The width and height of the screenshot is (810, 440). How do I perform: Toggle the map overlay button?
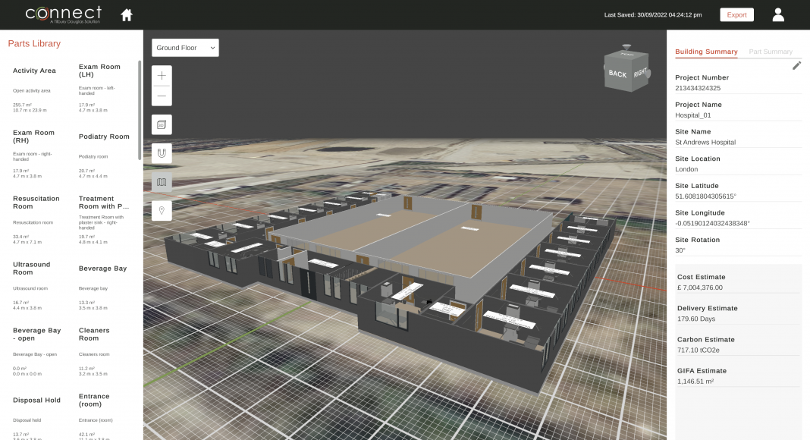click(x=162, y=182)
